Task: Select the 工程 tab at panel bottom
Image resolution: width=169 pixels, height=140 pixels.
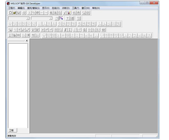Action: [x=11, y=130]
